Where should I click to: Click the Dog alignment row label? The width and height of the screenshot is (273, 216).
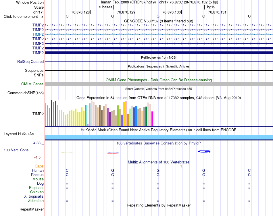(x=41, y=184)
